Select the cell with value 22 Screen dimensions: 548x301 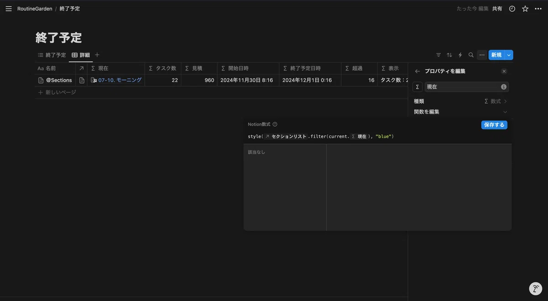163,80
